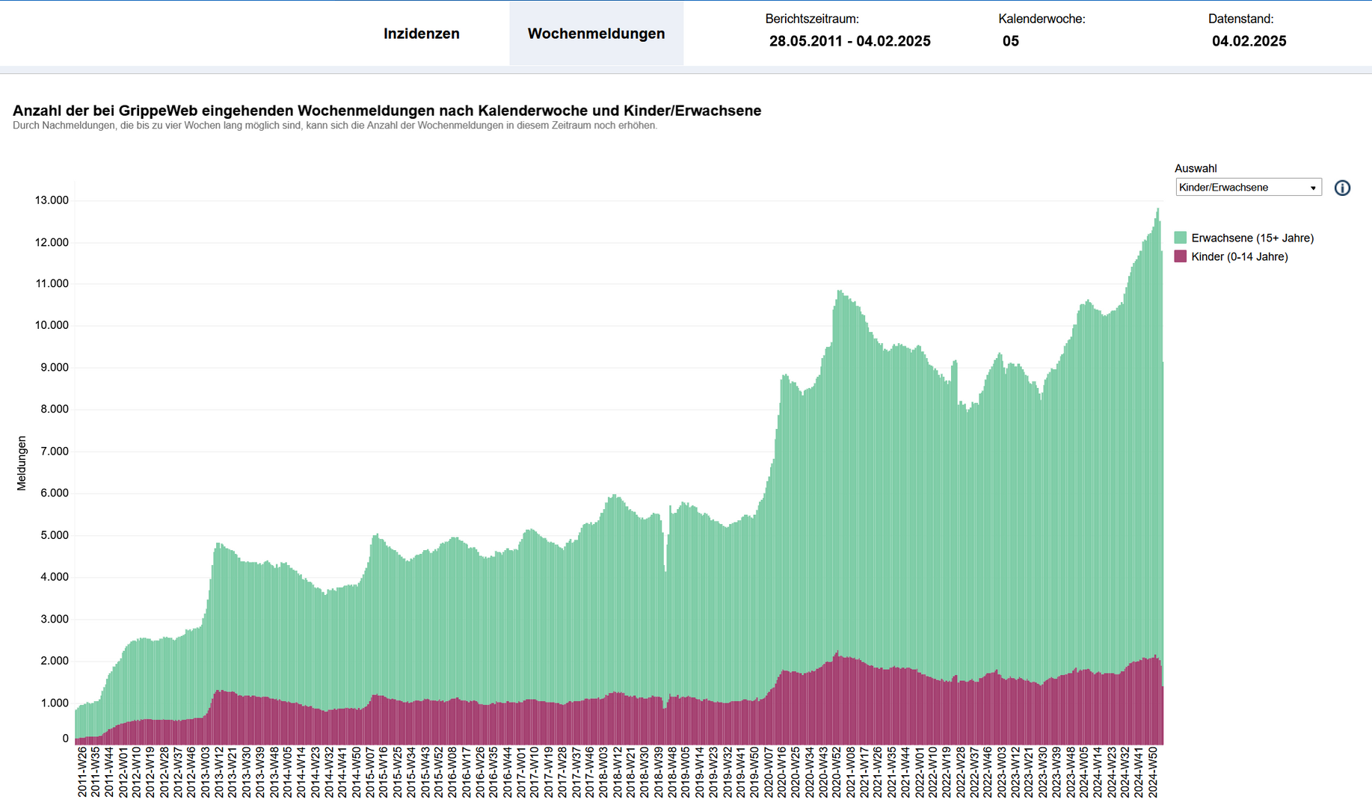Toggle the Erwachsene (15+ Jahre) legend label
The width and height of the screenshot is (1372, 811).
(x=1252, y=238)
